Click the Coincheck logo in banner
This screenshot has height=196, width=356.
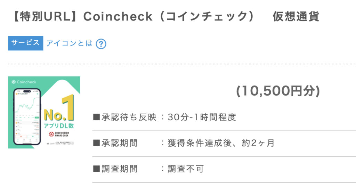coord(24,82)
